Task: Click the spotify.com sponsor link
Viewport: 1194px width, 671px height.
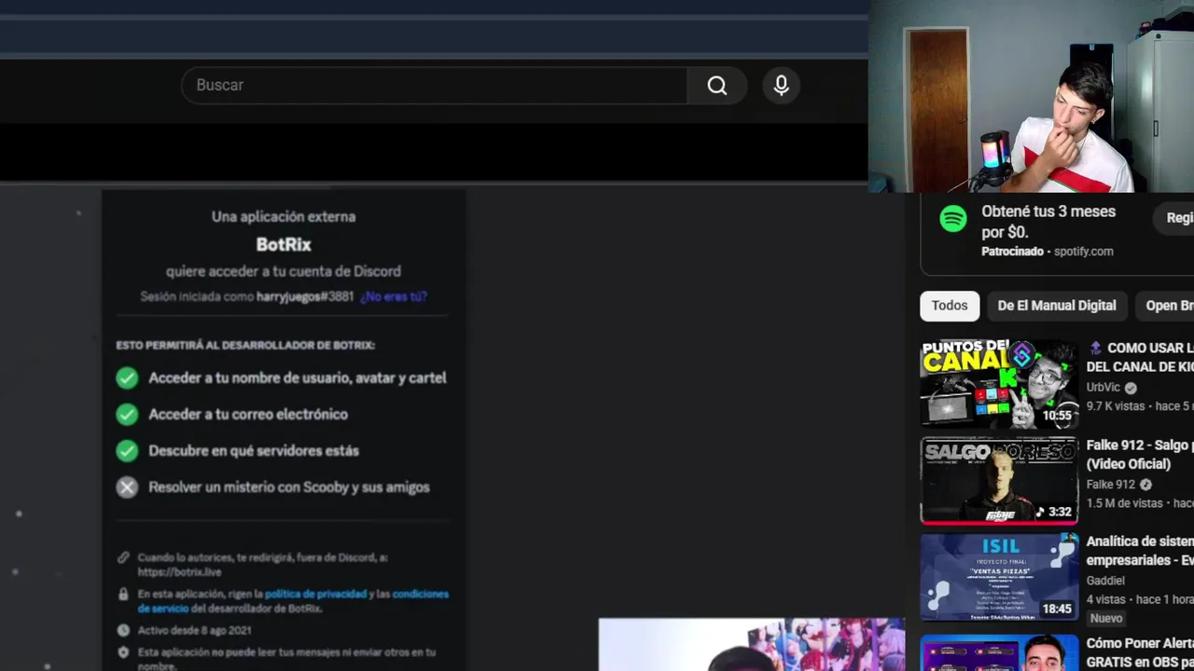Action: [1083, 252]
